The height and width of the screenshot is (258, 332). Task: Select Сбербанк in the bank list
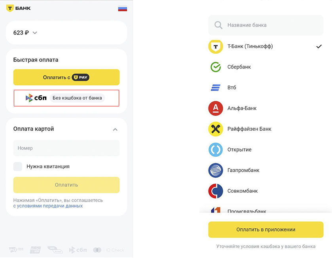pyautogui.click(x=239, y=67)
